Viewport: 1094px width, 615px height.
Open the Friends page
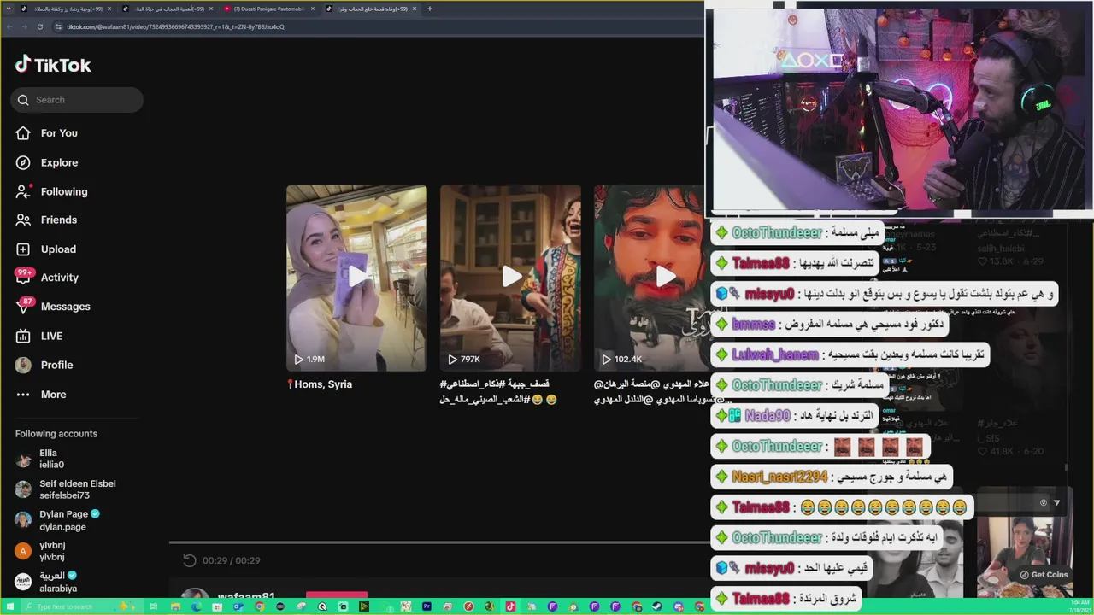(59, 220)
